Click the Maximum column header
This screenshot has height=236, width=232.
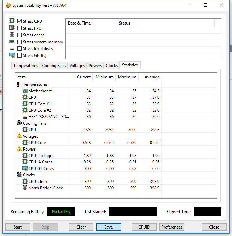[127, 77]
